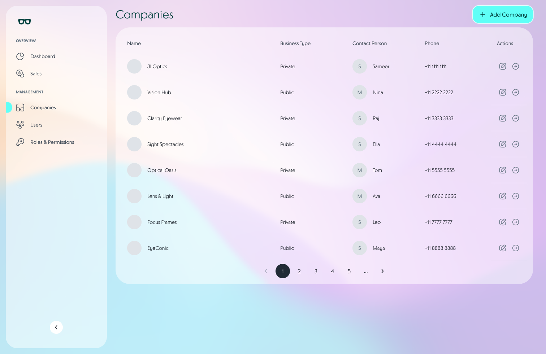
Task: Open details arrow for Optical Oasis
Action: 516,170
